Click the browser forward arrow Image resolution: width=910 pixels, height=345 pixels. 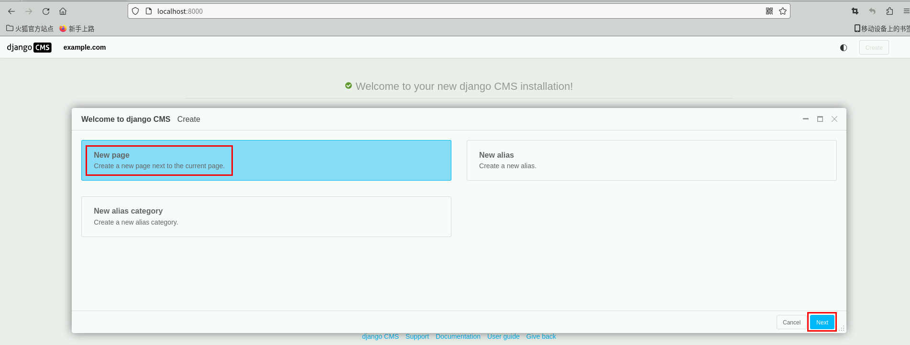click(x=29, y=11)
